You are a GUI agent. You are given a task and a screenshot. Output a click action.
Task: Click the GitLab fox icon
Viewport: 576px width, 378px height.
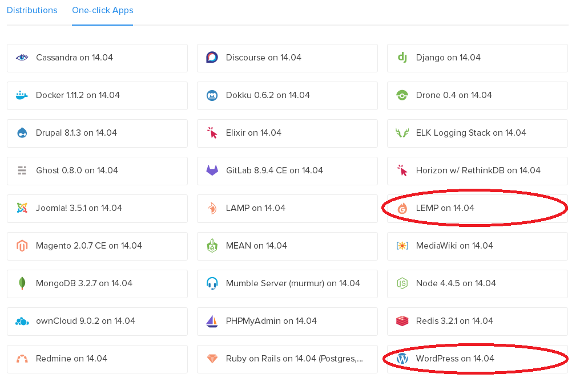[x=212, y=170]
